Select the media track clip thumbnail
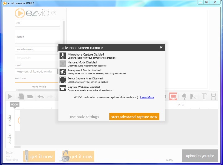 point(17,120)
